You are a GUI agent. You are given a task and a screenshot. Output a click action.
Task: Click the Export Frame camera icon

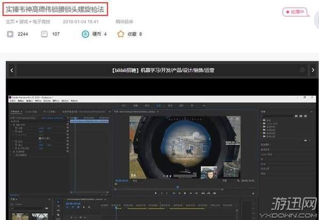pos(214,193)
